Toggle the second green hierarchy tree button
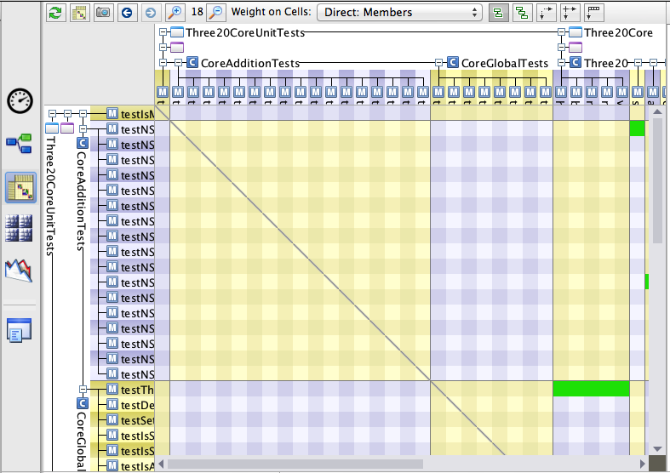Viewport: 670px width, 473px height. (522, 13)
